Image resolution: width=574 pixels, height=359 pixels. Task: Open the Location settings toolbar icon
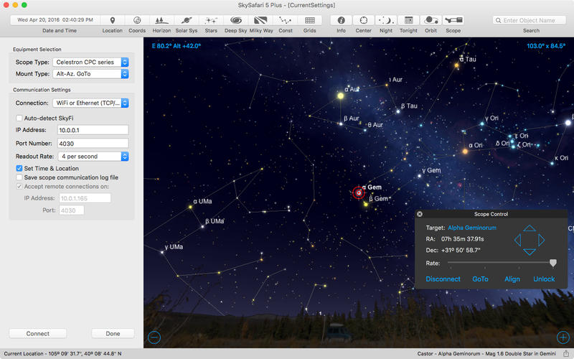point(113,21)
